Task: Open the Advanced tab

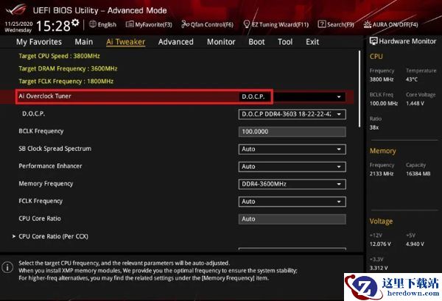Action: [176, 42]
